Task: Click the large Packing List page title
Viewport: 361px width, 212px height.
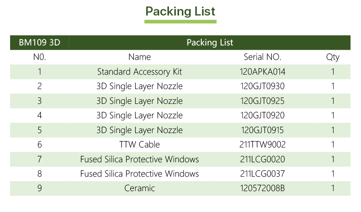Action: [180, 11]
